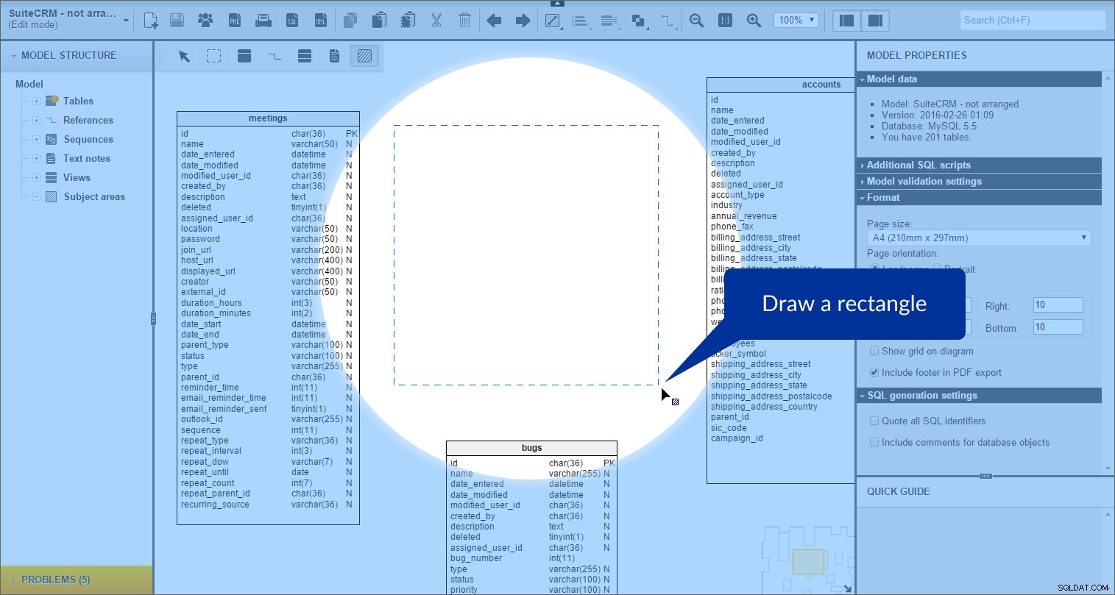Click the Search (Ctrl+F) field

(1033, 21)
